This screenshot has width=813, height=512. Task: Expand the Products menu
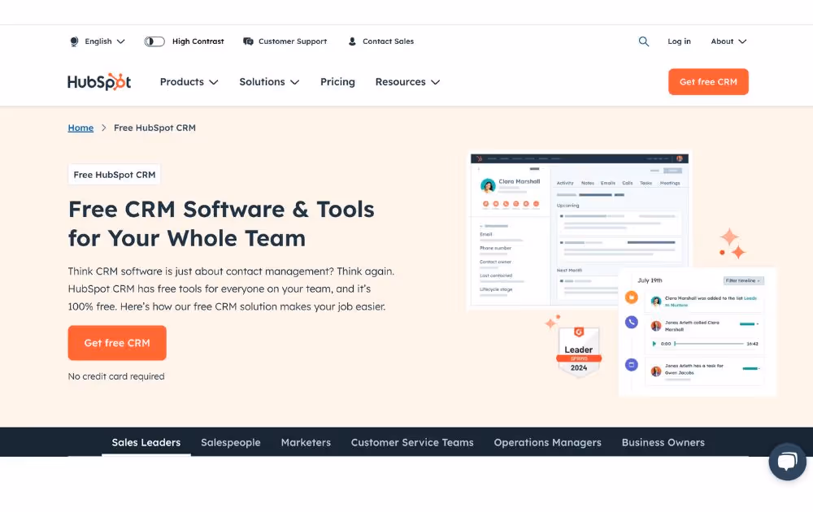click(x=189, y=82)
